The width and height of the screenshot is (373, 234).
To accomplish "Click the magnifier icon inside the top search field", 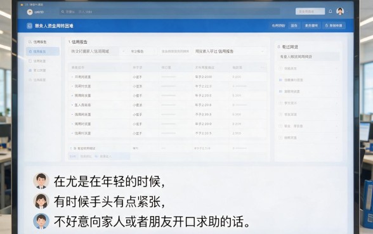I will [63, 11].
